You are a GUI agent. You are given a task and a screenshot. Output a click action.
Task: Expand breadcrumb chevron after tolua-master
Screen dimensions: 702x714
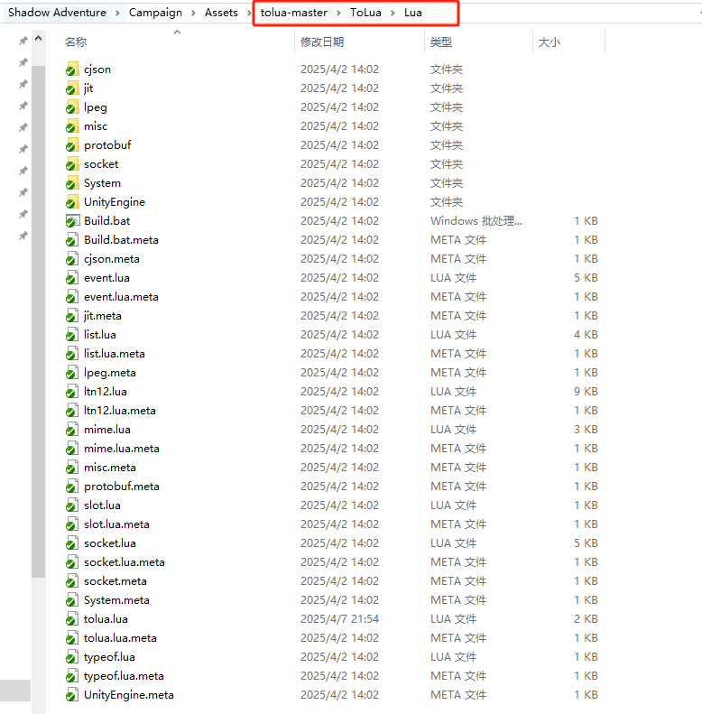pos(338,13)
